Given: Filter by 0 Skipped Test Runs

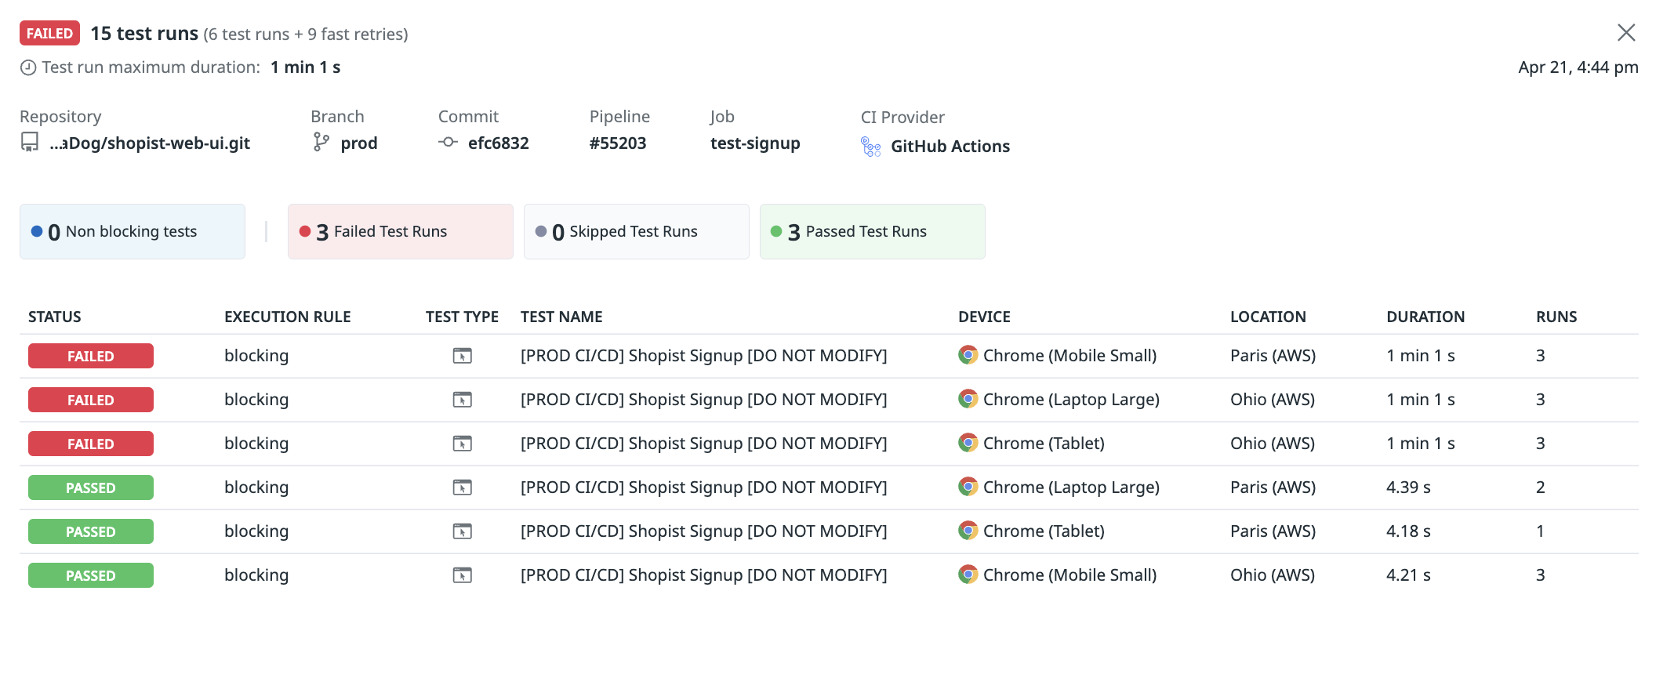Looking at the screenshot, I should point(636,231).
